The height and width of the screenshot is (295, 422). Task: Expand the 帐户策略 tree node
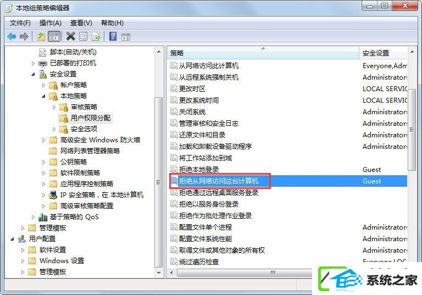point(43,85)
